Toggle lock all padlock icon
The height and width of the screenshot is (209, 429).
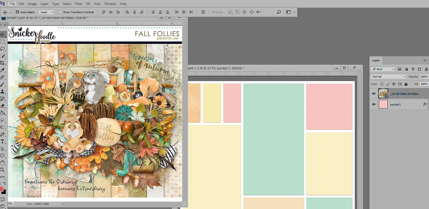406,84
